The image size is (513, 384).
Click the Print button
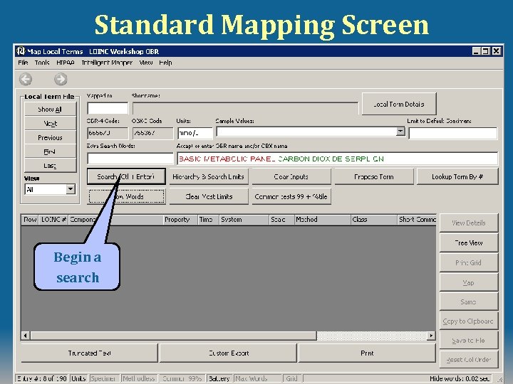pos(367,353)
